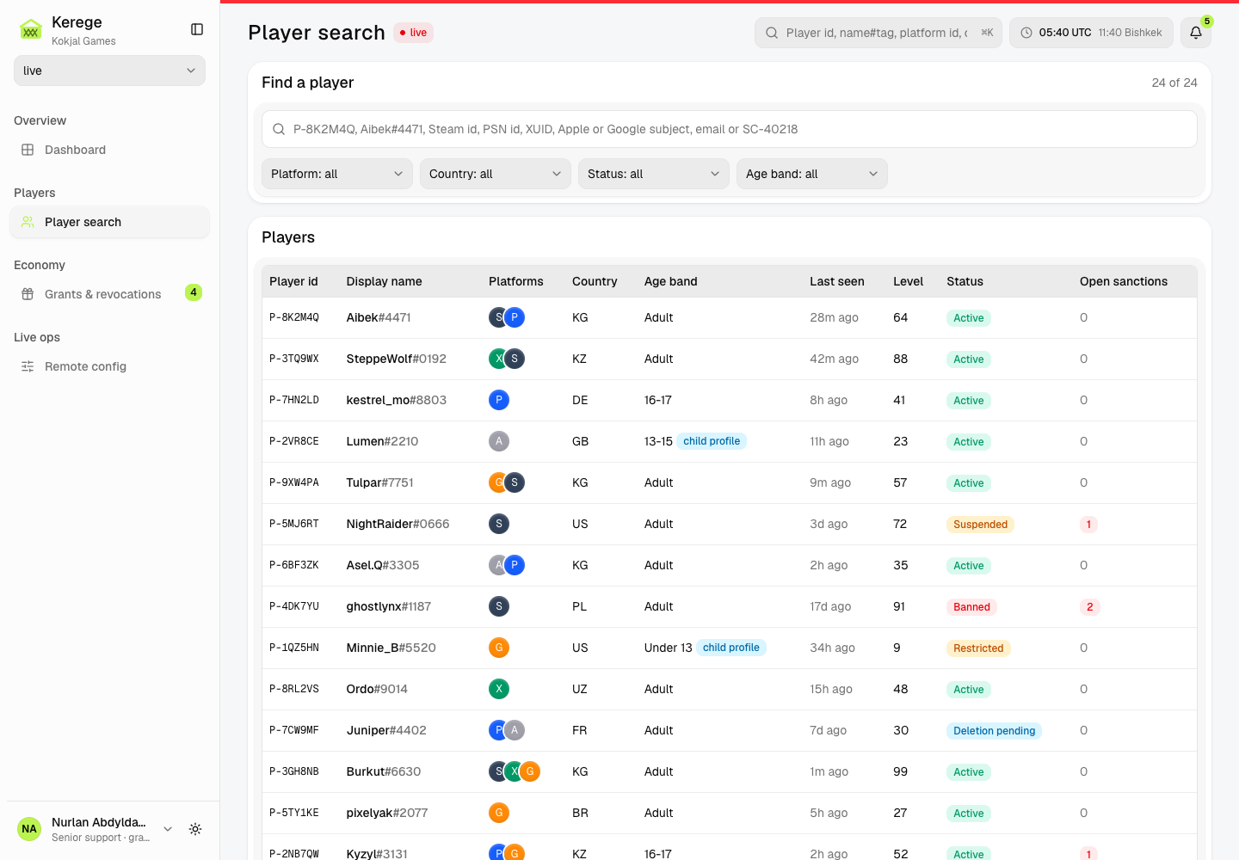Click the Kerege logo icon
The width and height of the screenshot is (1239, 860).
pos(31,29)
